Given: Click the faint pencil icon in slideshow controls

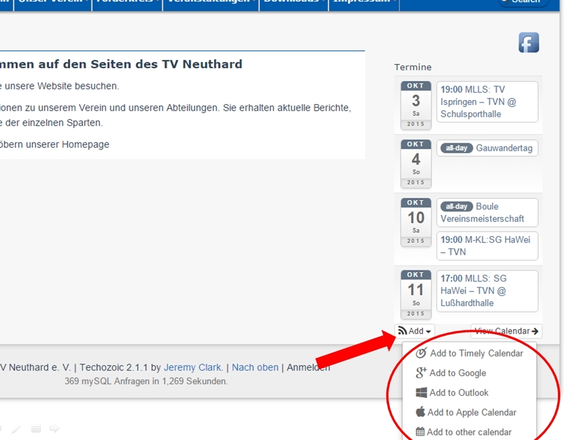Looking at the screenshot, I should pos(17,429).
